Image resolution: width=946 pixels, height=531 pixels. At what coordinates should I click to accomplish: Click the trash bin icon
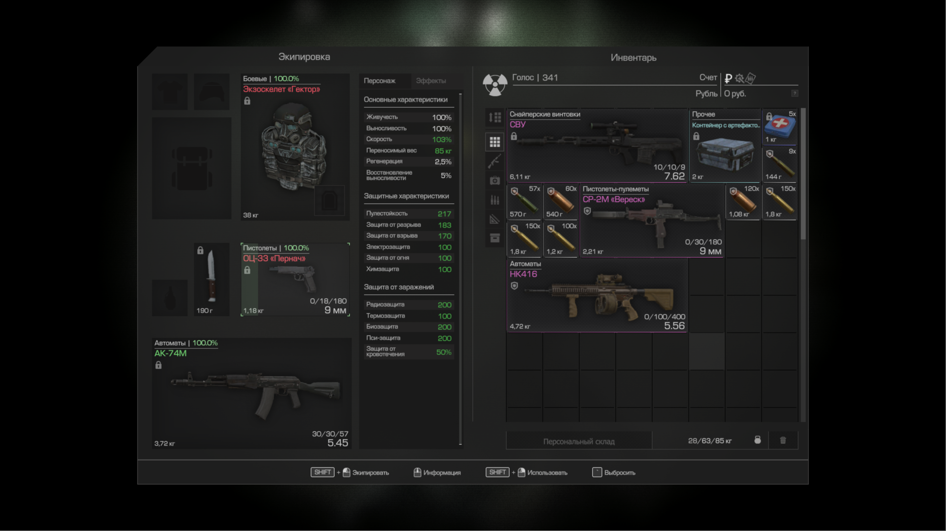[783, 440]
